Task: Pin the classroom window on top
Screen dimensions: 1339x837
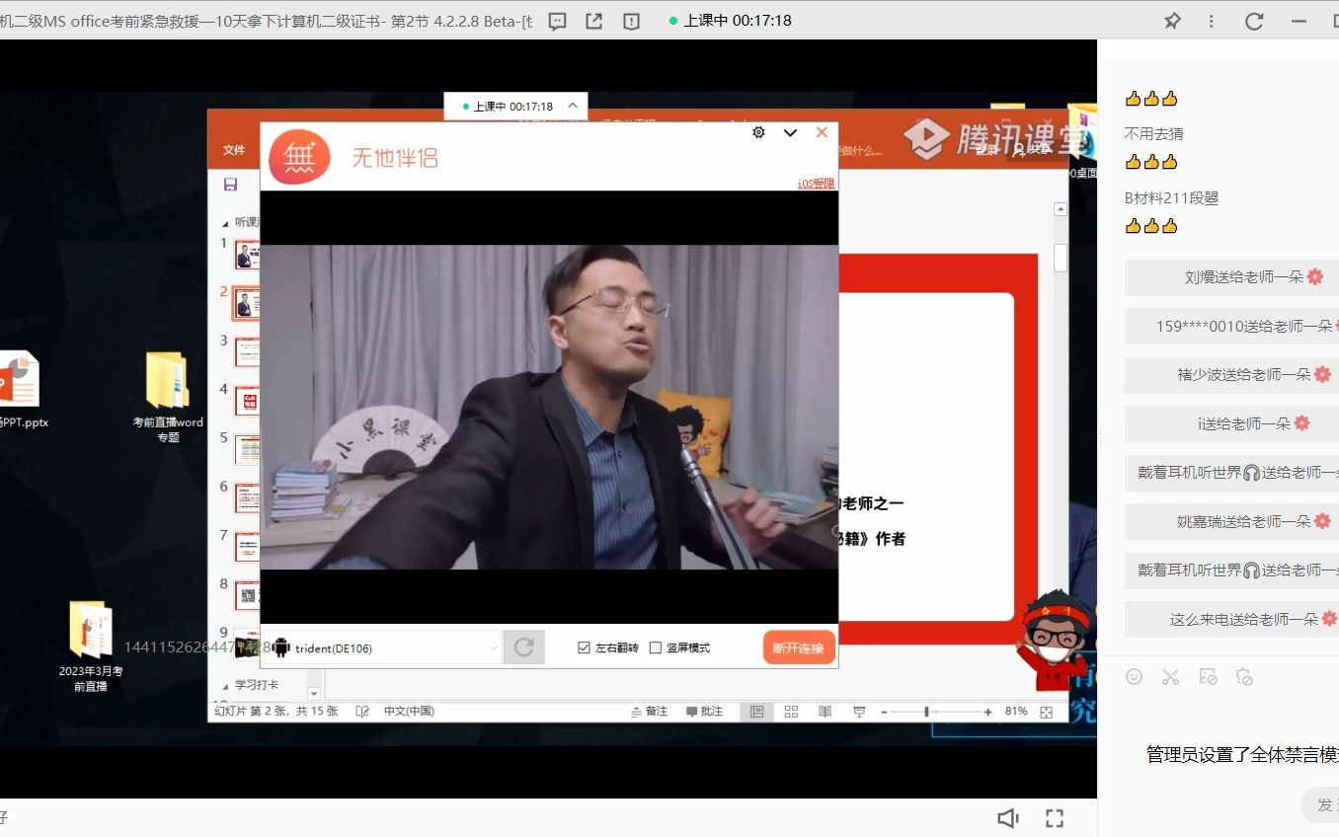Action: (x=1172, y=21)
